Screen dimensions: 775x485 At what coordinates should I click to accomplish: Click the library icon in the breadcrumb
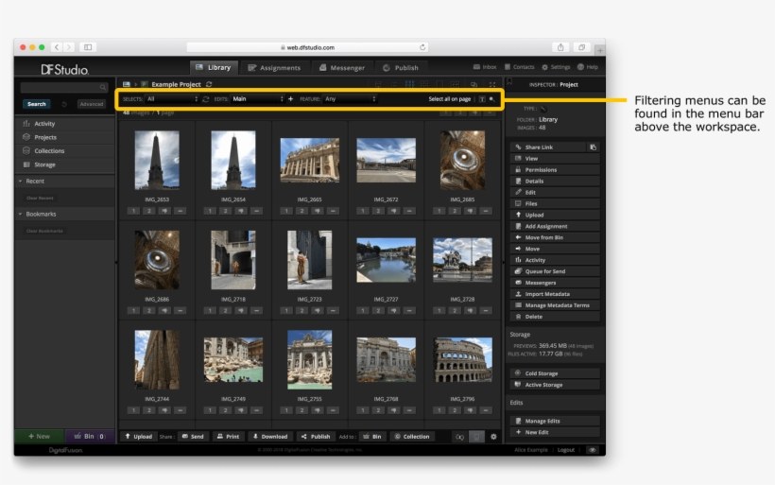tap(127, 84)
